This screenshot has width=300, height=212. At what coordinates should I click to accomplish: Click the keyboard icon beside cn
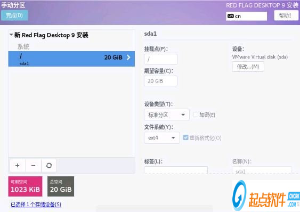231,16
